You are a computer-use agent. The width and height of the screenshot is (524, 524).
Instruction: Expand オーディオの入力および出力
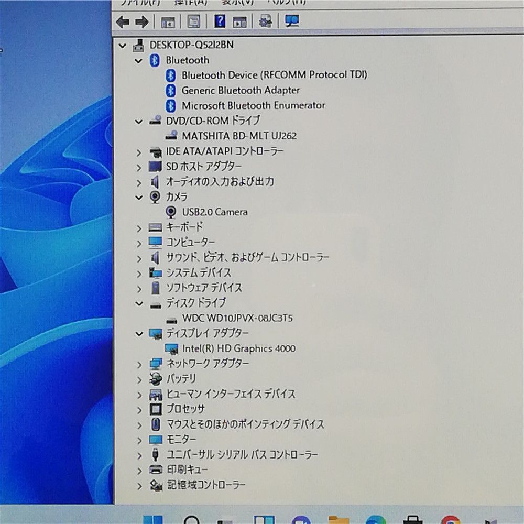pyautogui.click(x=139, y=183)
